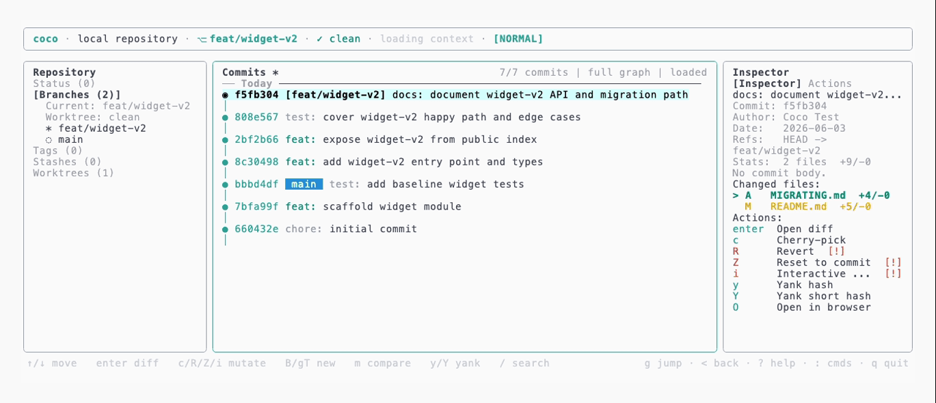Select the feat/widget-v2 branch in sidebar
Screen dimensions: 936x403
96,128
